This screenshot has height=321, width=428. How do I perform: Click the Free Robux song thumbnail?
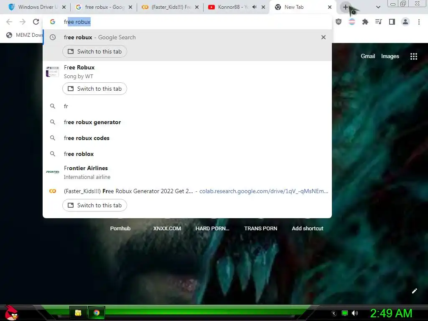tap(52, 71)
